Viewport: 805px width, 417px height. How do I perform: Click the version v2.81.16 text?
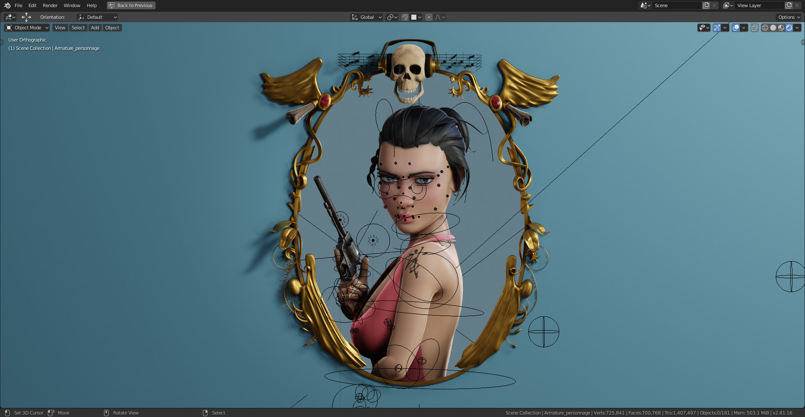(782, 413)
